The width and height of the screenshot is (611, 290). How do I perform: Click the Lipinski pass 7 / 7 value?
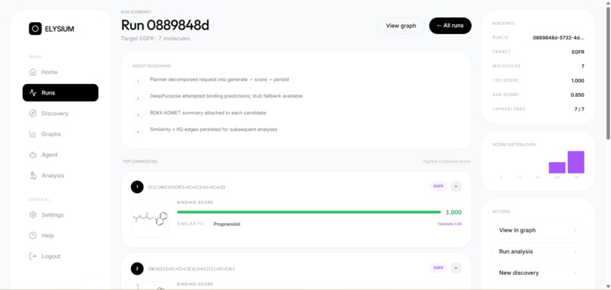(579, 109)
